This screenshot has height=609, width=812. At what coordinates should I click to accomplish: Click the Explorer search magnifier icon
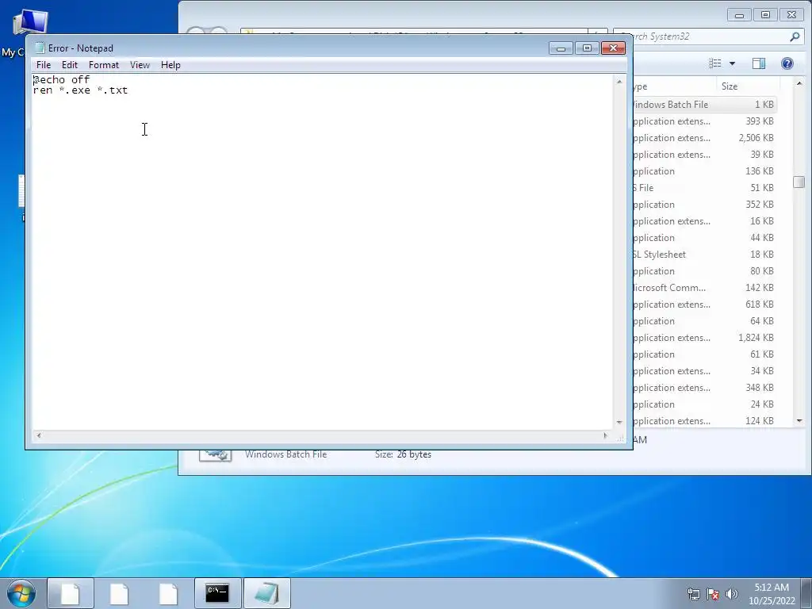click(x=795, y=36)
